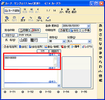Jump to first card with 先頭

pyautogui.click(x=25, y=11)
